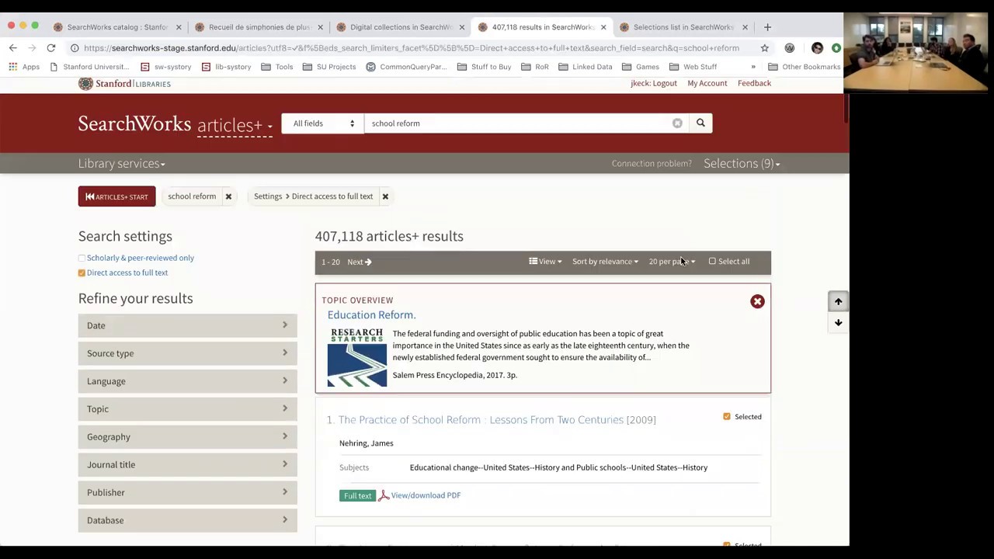Viewport: 994px width, 559px height.
Task: Remove the school reform search constraint
Action: (228, 196)
